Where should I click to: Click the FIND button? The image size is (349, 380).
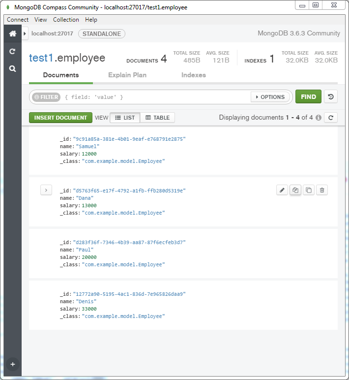point(308,96)
